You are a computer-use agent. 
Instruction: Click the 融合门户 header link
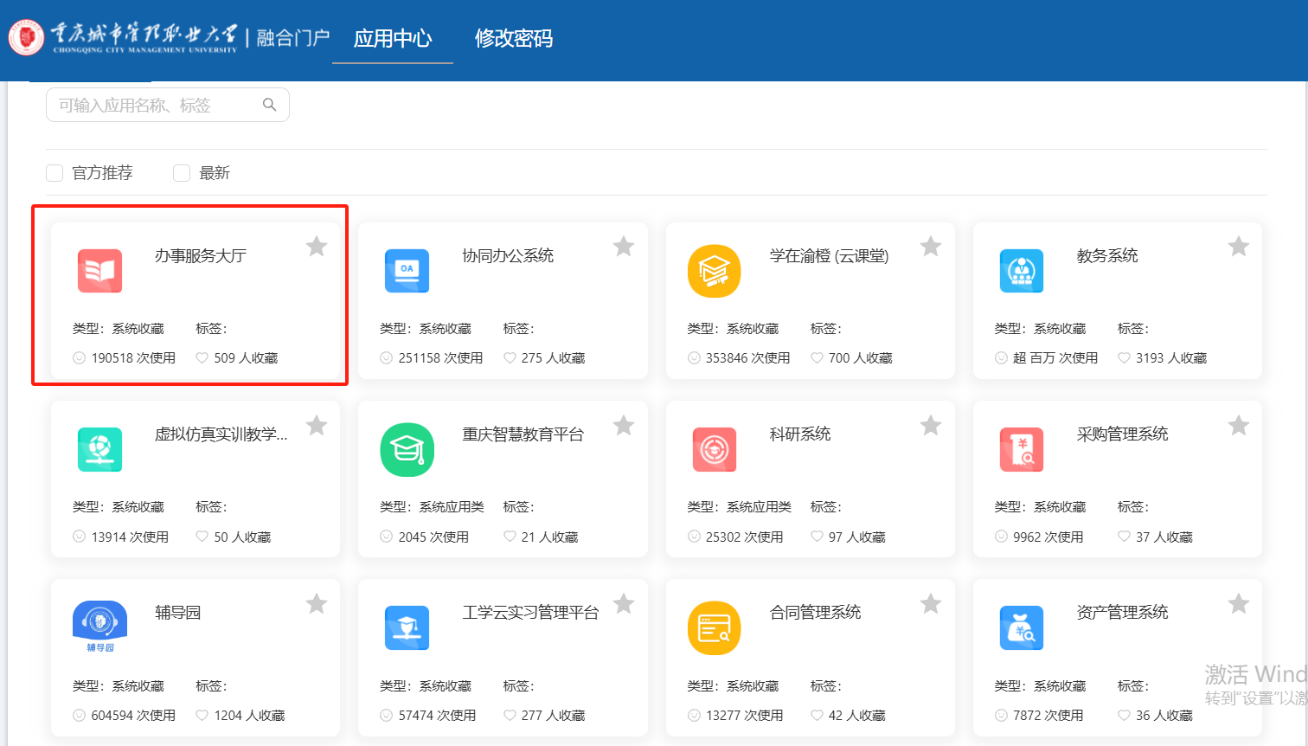293,38
